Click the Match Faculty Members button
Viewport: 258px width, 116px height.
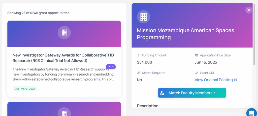[192, 93]
